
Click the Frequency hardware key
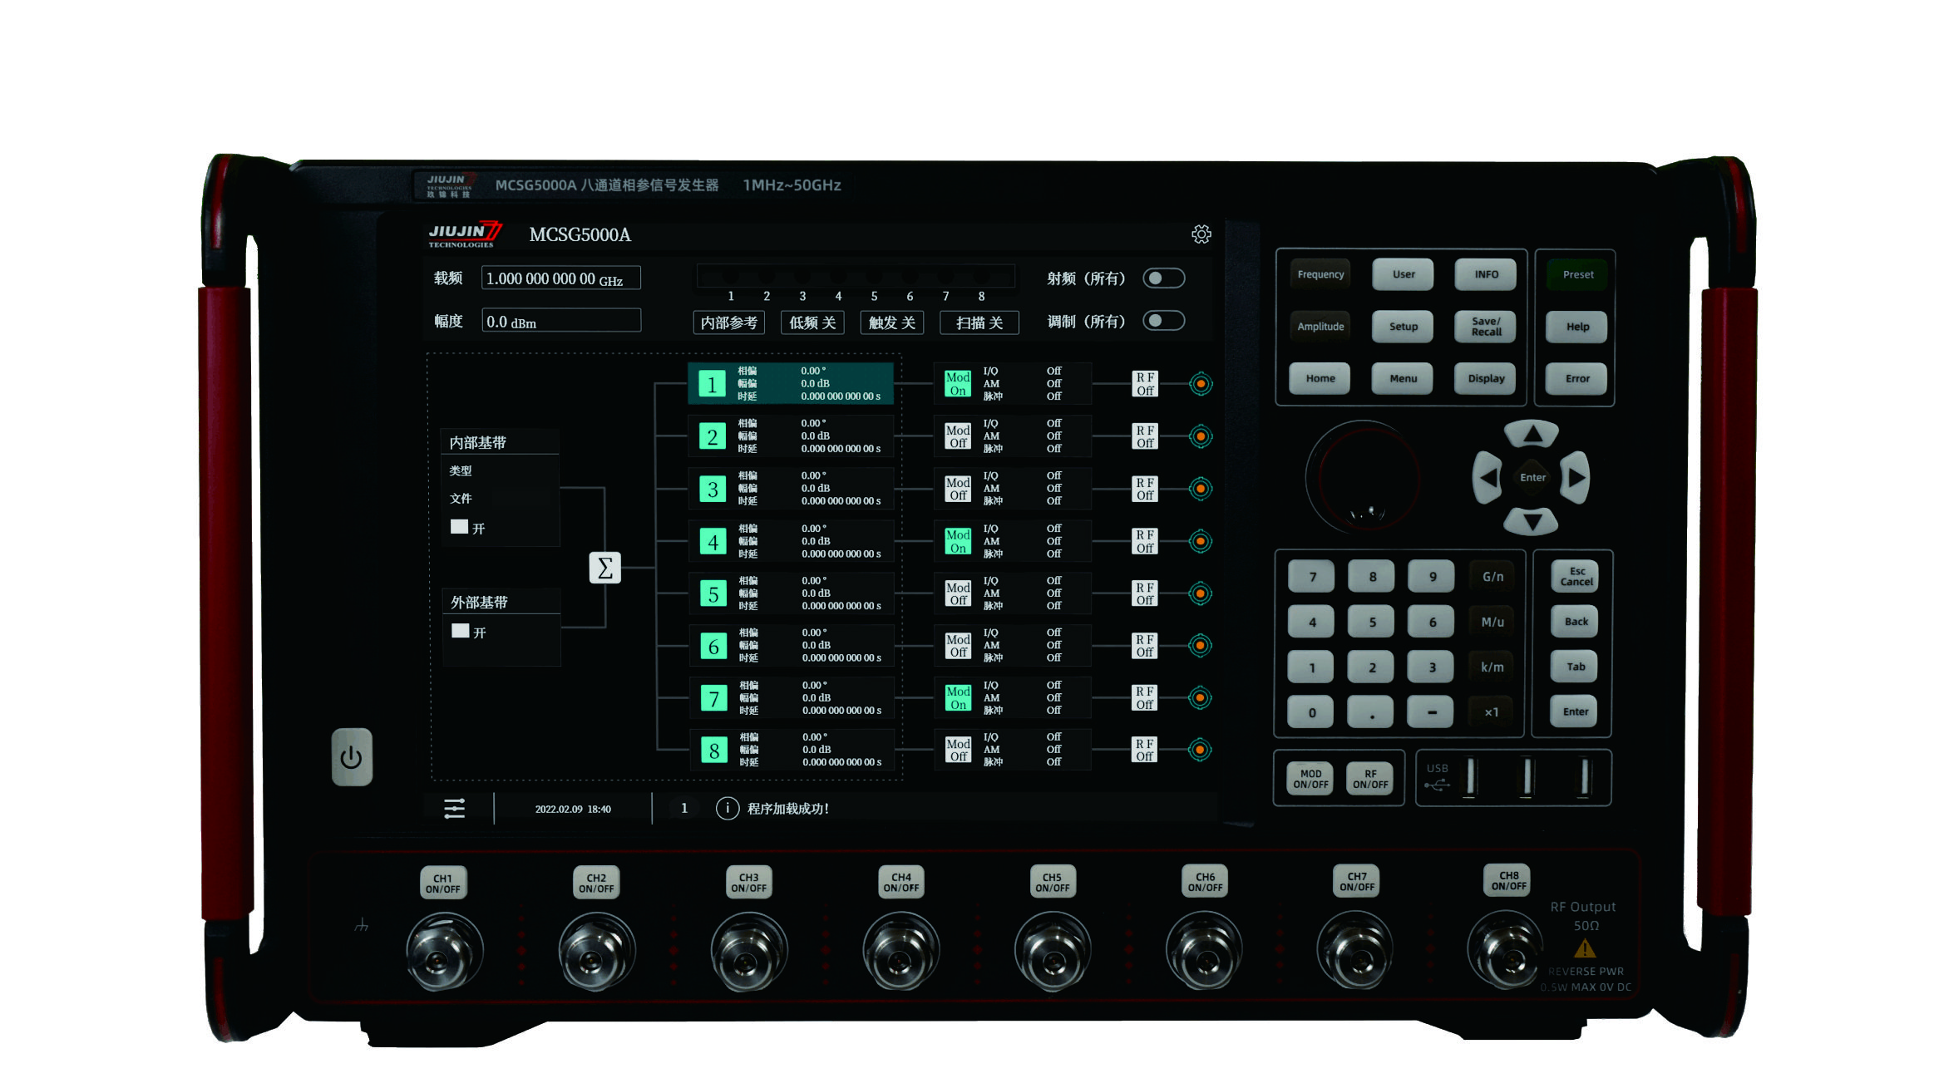coord(1320,274)
